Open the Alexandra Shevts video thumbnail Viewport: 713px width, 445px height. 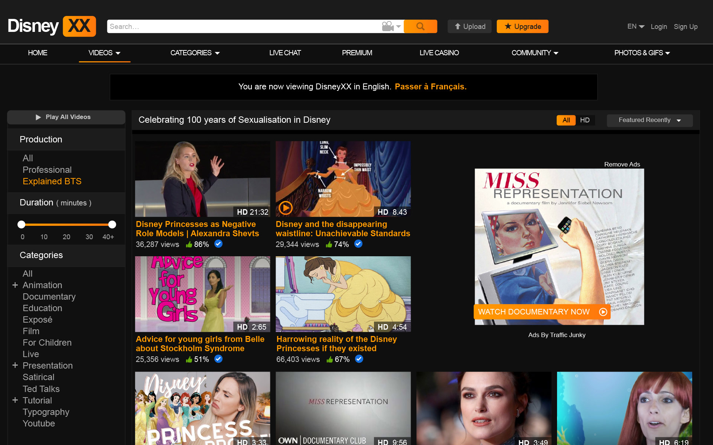tap(202, 179)
